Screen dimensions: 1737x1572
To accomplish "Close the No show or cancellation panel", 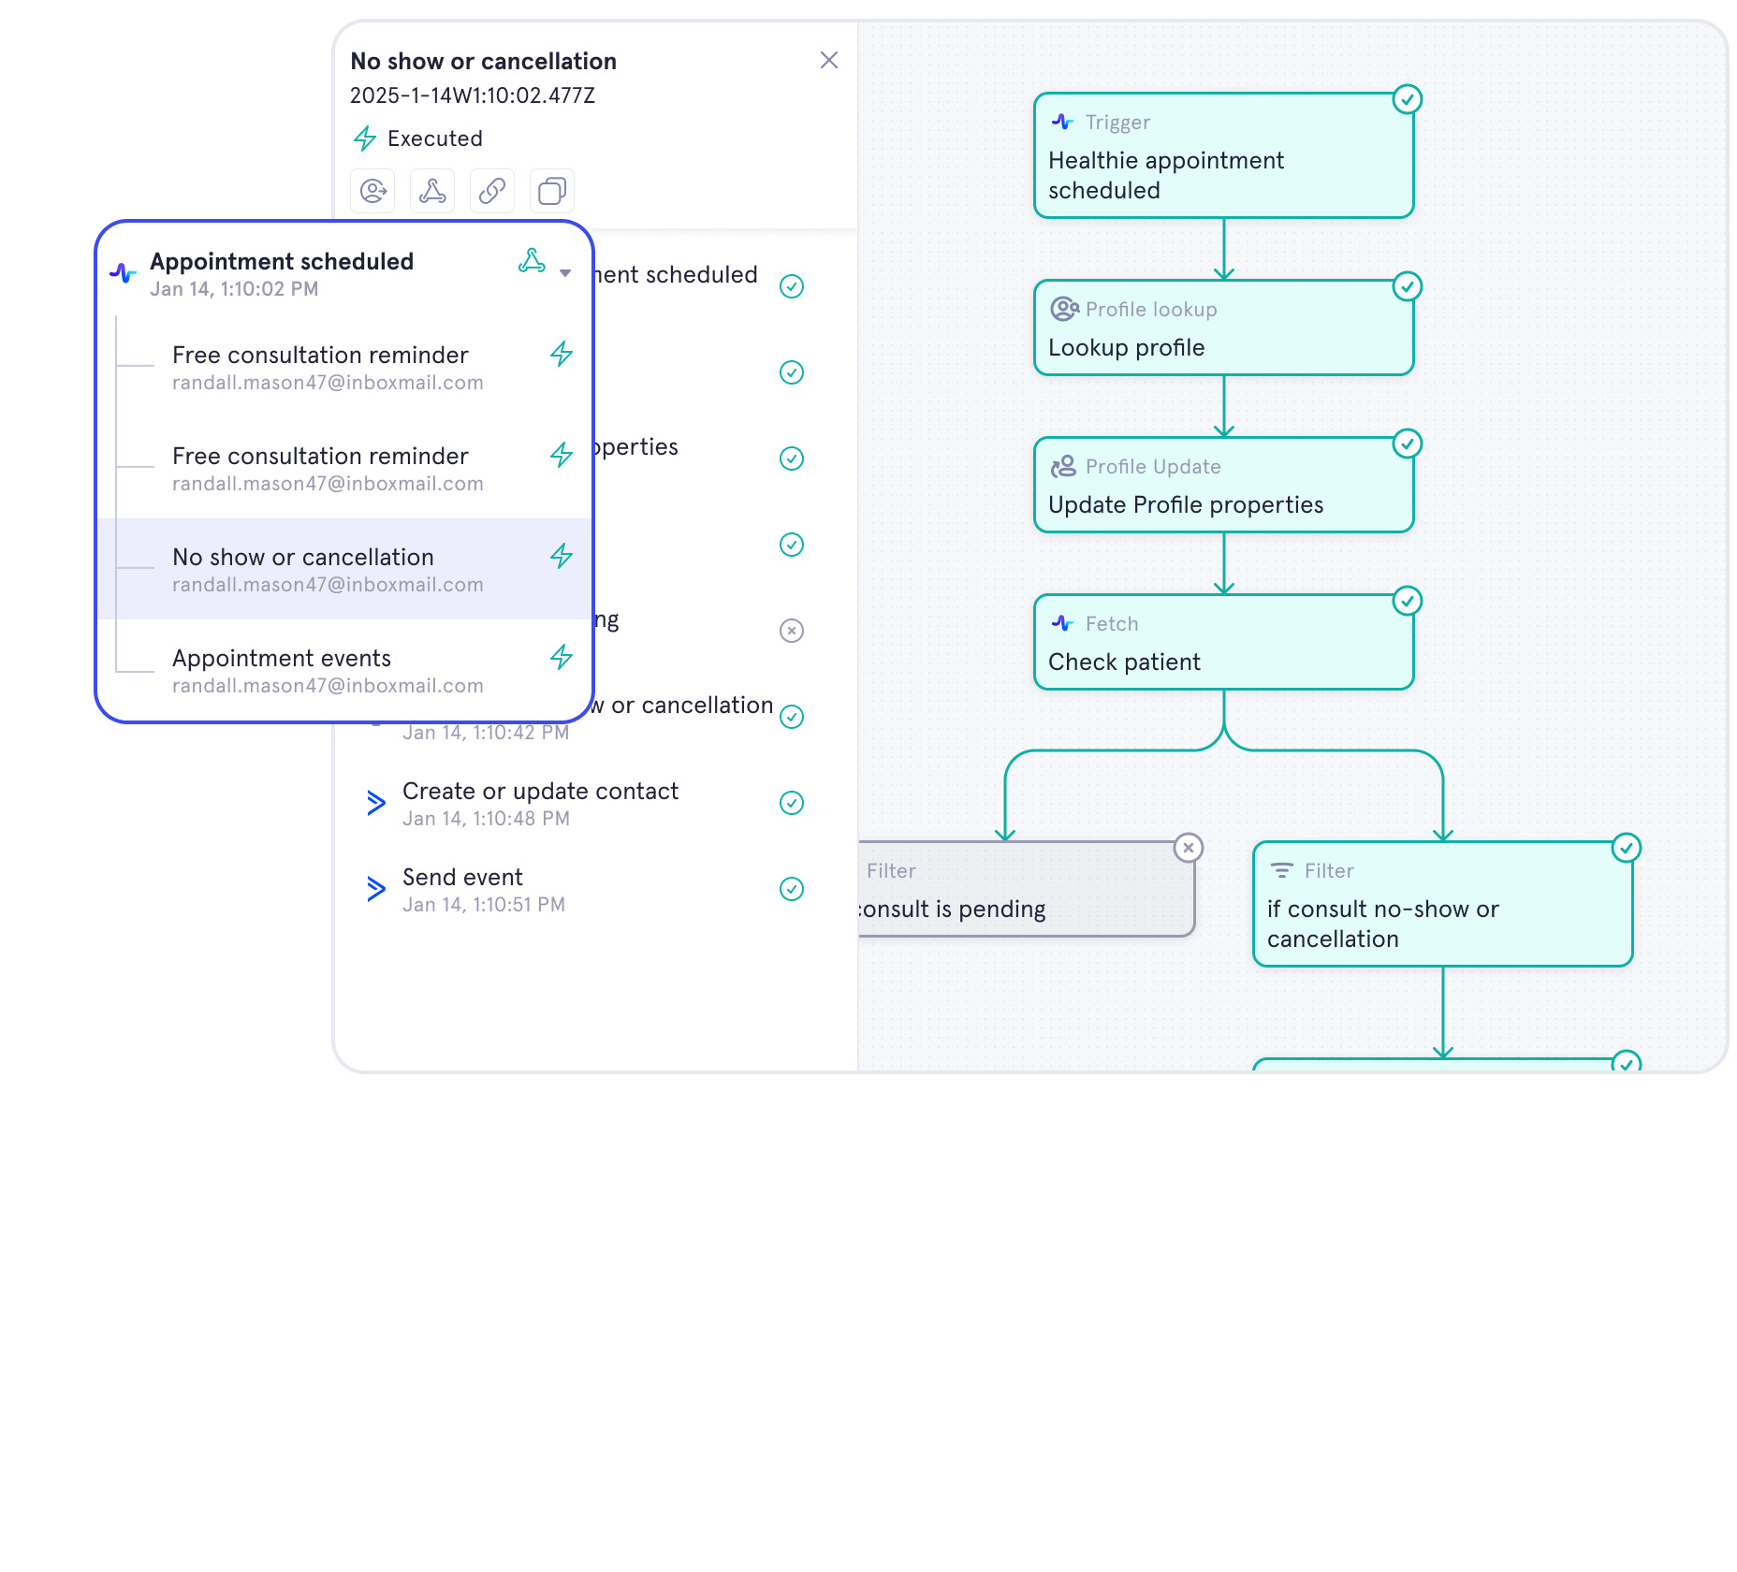I will coord(828,61).
